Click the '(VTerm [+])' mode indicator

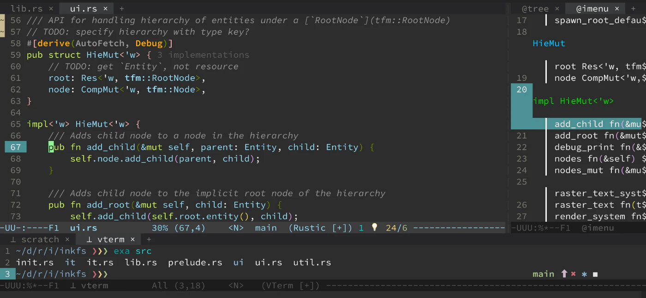(x=290, y=286)
